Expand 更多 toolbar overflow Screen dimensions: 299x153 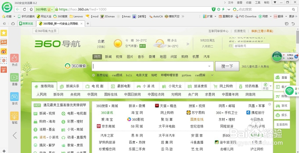293,16
